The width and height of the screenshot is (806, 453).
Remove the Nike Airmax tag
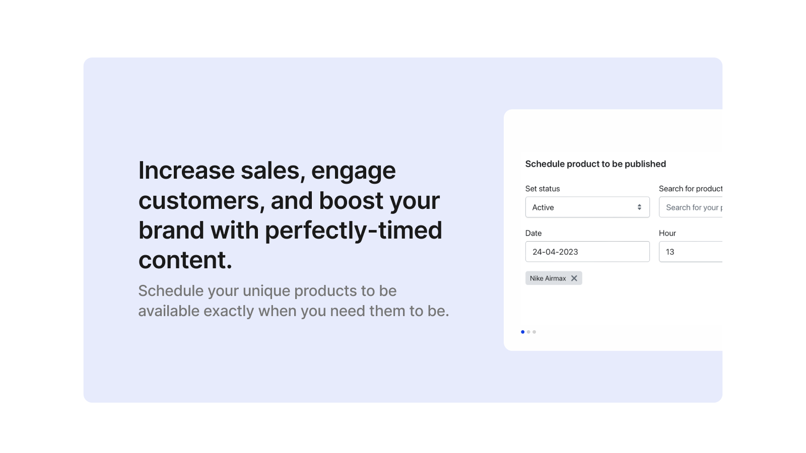point(574,278)
